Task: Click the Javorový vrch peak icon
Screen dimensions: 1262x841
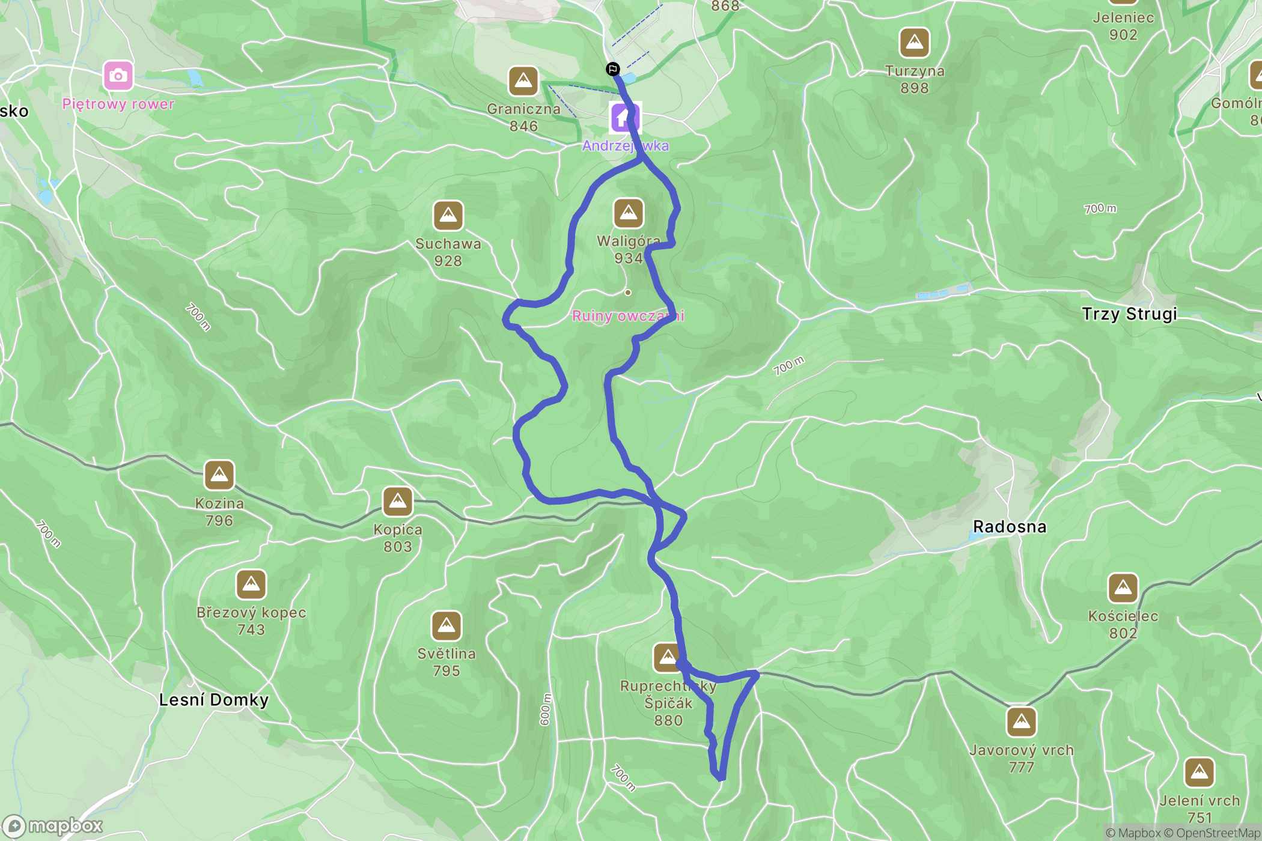Action: coord(1022,722)
